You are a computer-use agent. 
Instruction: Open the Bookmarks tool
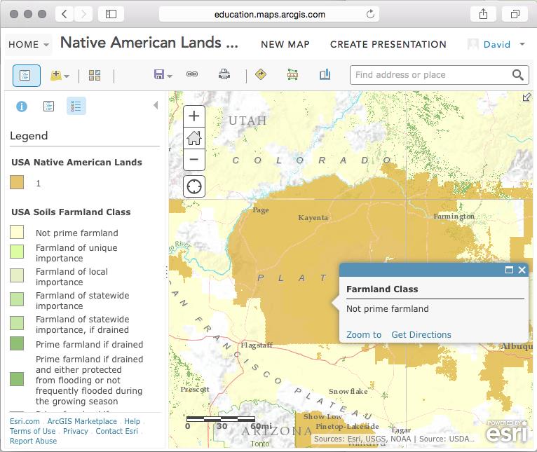325,74
